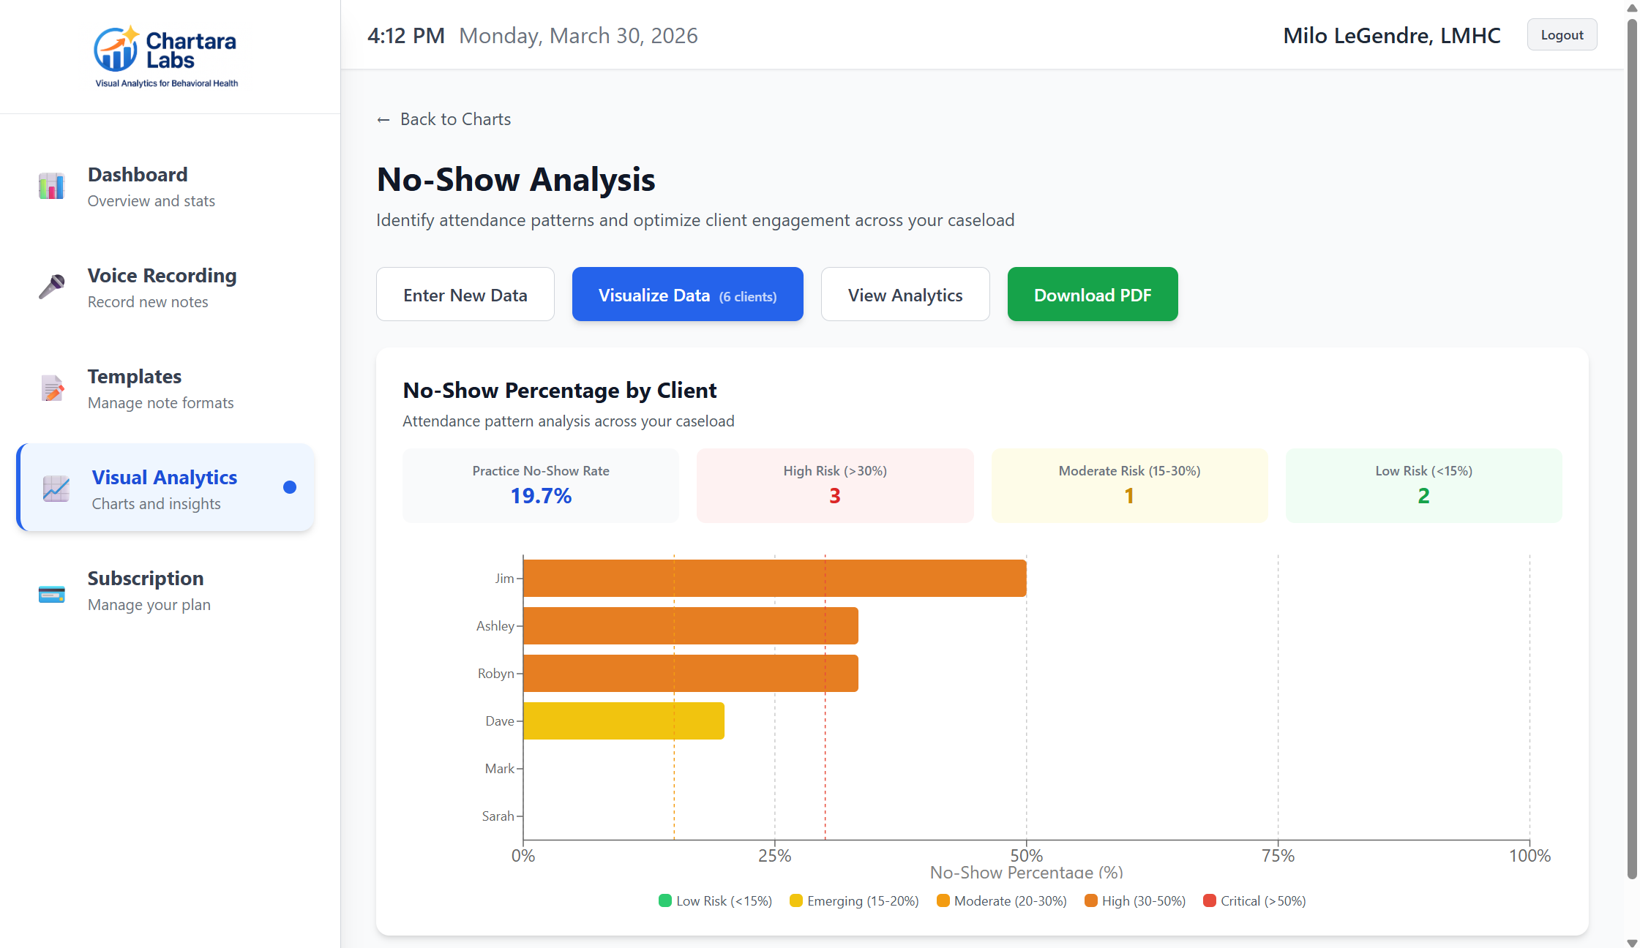Switch to View Analytics
The width and height of the screenshot is (1640, 948).
(905, 294)
